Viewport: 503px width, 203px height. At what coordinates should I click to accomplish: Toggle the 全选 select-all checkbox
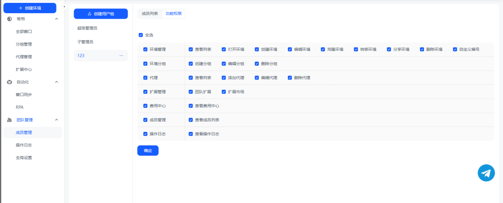pos(141,35)
